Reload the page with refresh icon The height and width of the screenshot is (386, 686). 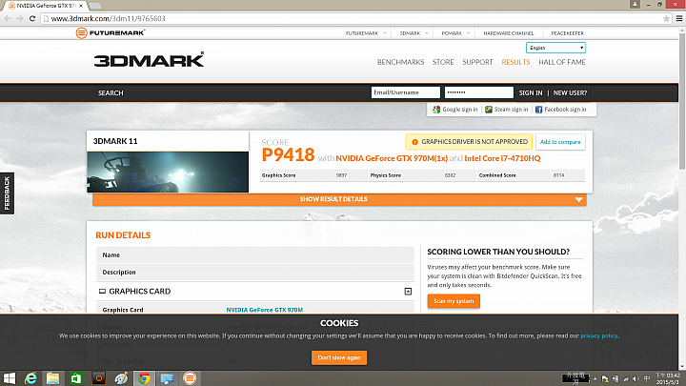point(32,18)
